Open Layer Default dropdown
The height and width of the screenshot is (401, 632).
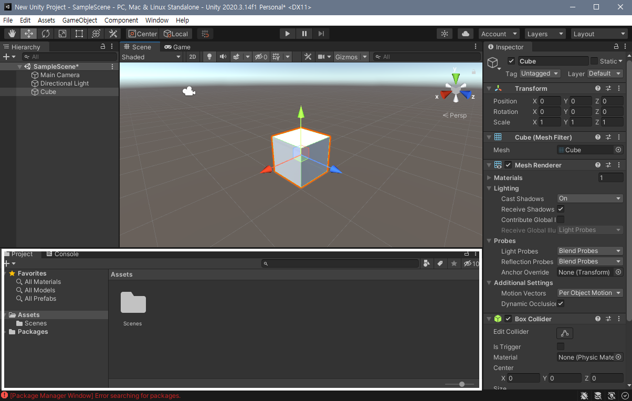pyautogui.click(x=605, y=73)
